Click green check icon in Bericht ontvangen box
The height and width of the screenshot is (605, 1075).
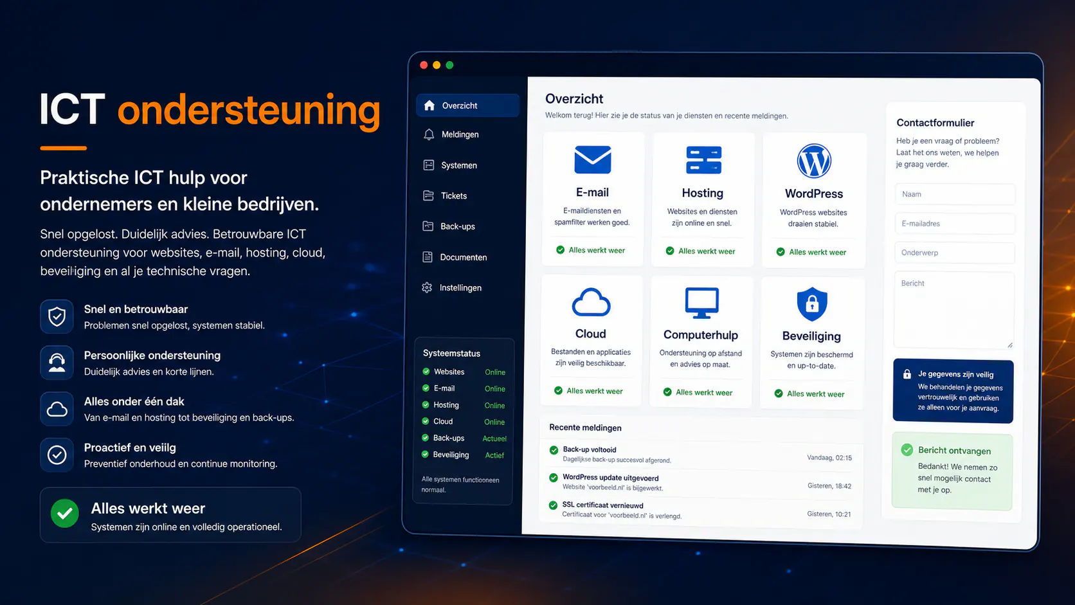pyautogui.click(x=907, y=450)
